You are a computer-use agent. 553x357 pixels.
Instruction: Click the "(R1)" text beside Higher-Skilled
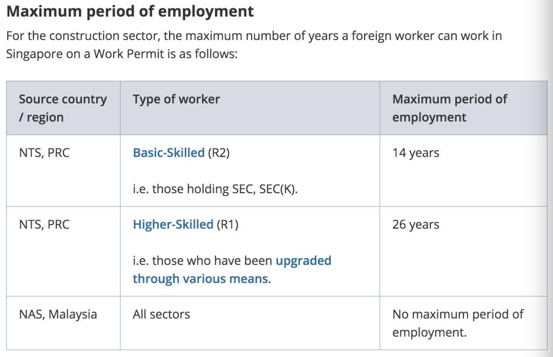[x=227, y=224]
